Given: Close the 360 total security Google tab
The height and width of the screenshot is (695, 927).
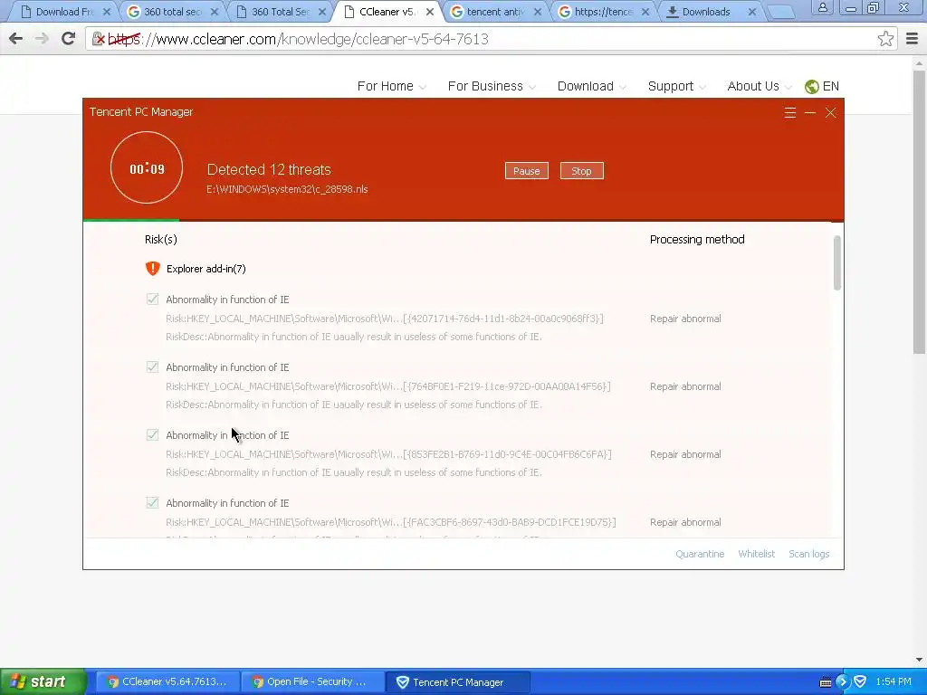Looking at the screenshot, I should [215, 12].
